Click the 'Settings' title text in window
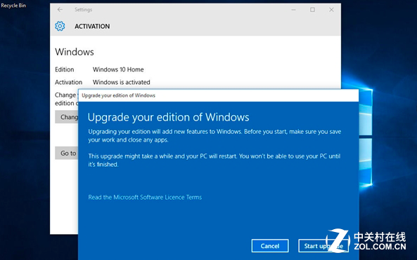Screen dimensions: 417x260 tap(83, 10)
